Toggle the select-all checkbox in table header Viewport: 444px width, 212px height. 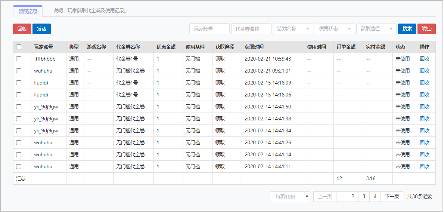19,47
